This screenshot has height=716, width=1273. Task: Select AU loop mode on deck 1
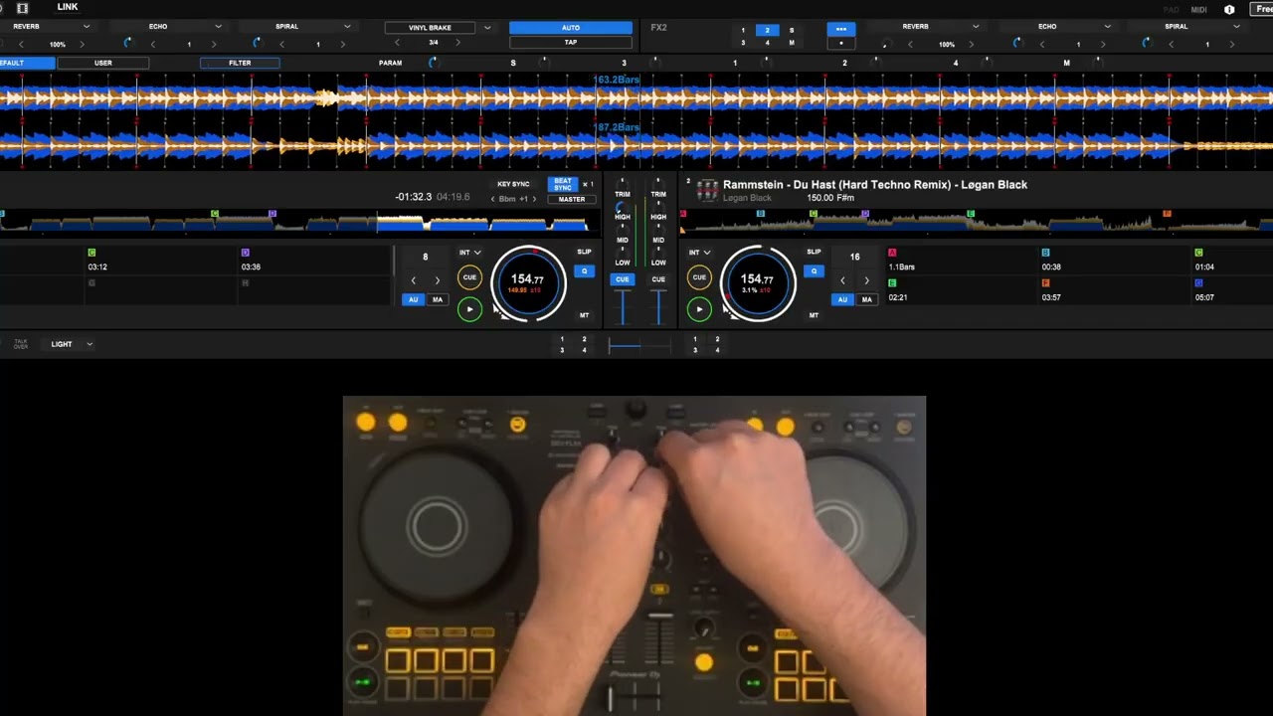414,299
